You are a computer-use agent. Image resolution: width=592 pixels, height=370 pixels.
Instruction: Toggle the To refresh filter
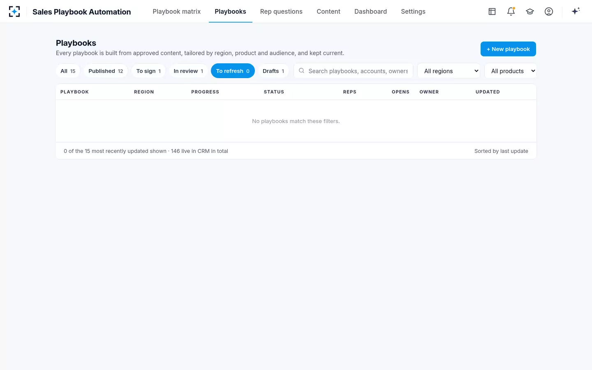pyautogui.click(x=233, y=71)
